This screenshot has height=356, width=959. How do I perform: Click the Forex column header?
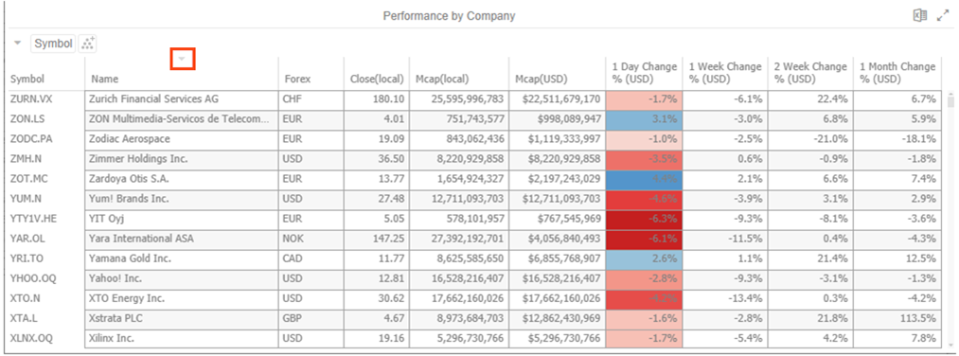tap(298, 79)
